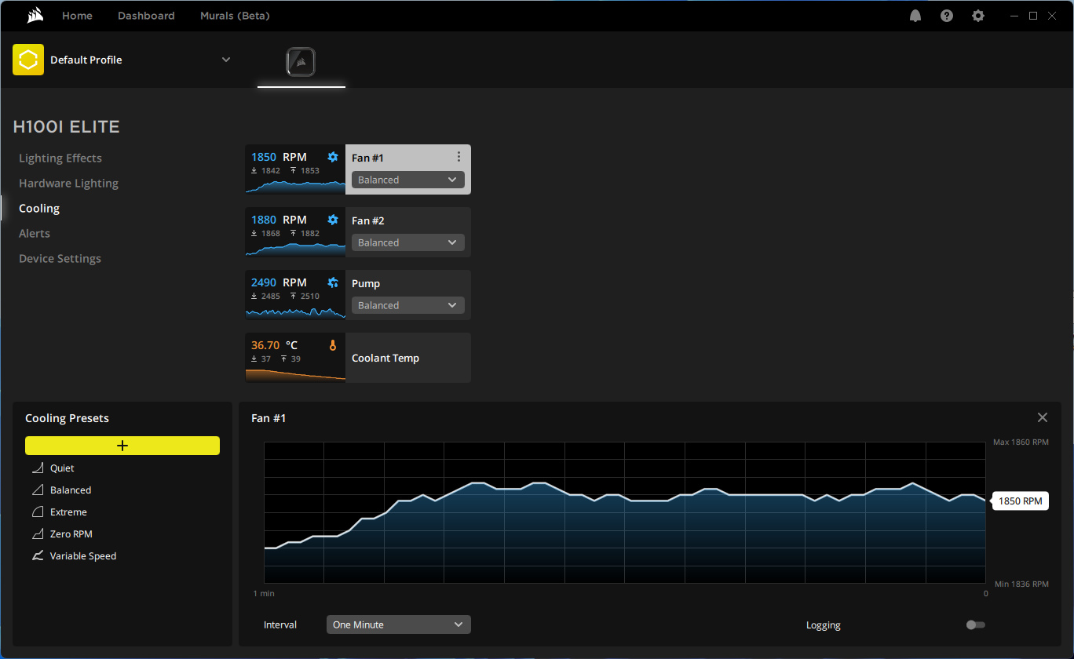The height and width of the screenshot is (659, 1074).
Task: Open Lighting Effects in sidebar
Action: pos(60,158)
